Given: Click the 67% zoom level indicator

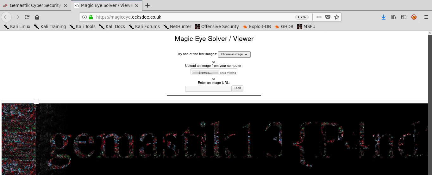Looking at the screenshot, I should 302,17.
